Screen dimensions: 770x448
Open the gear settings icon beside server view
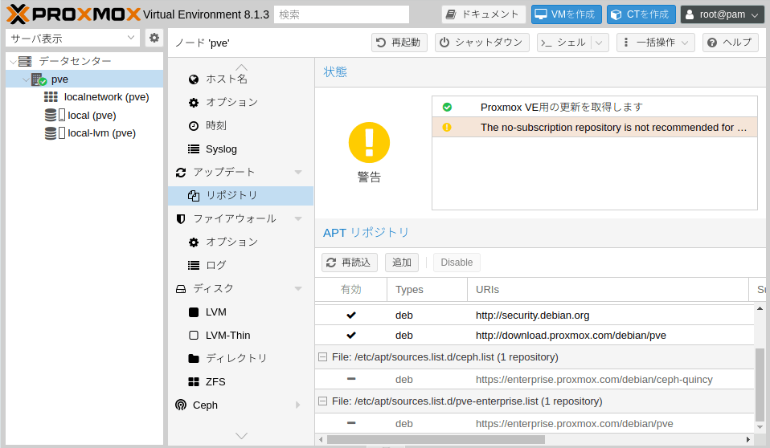click(154, 38)
